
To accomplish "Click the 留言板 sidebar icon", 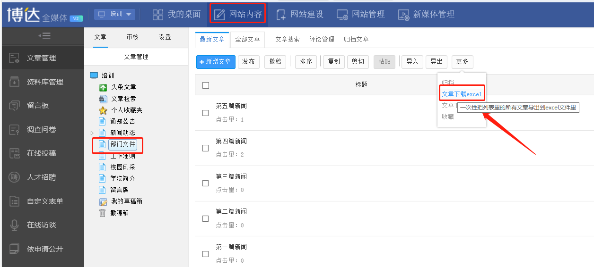I will point(15,106).
